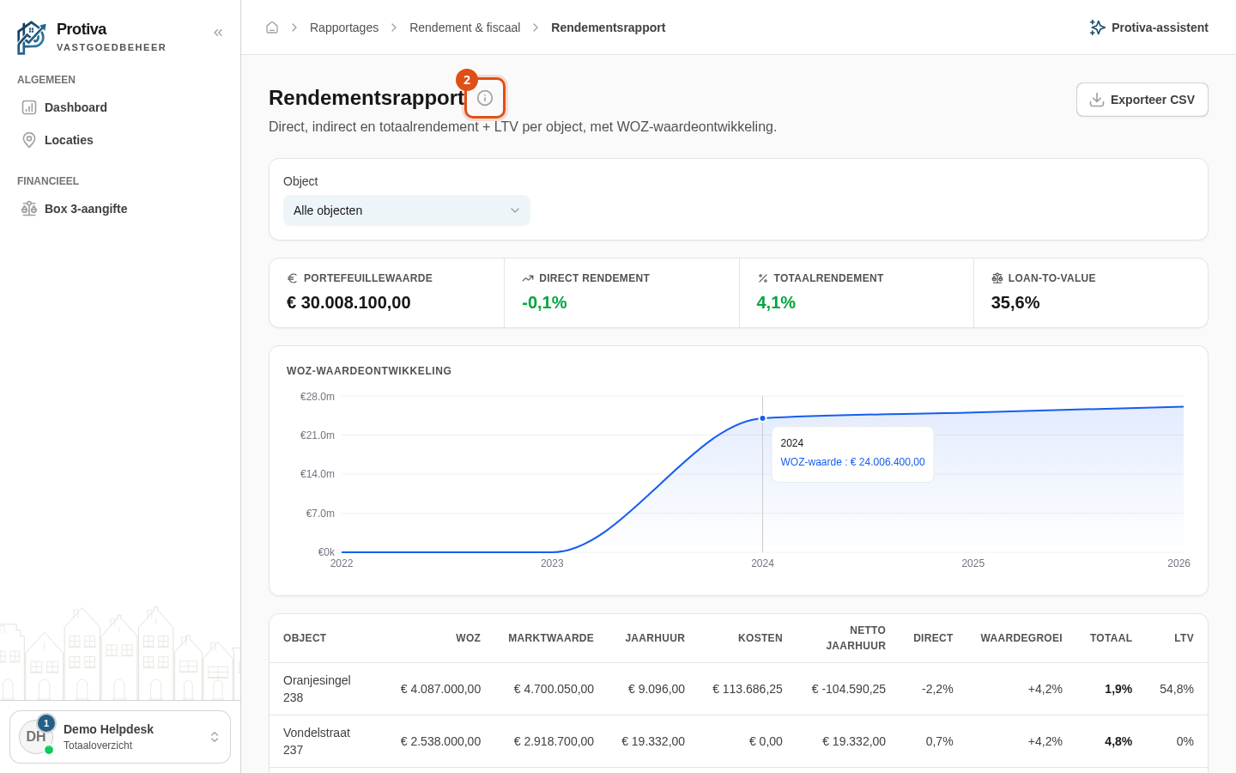Click the 2024 data point on chart
This screenshot has height=773, width=1236.
762,418
